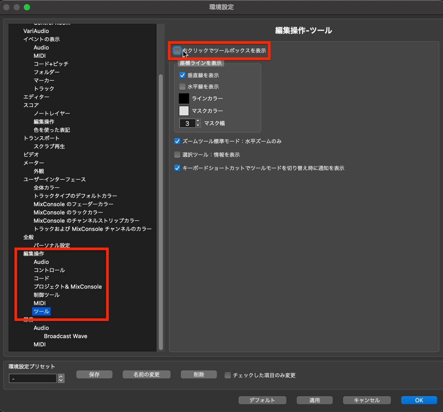Image resolution: width=443 pixels, height=412 pixels.
Task: Select MIDI under イベントの表示
Action: [x=39, y=56]
